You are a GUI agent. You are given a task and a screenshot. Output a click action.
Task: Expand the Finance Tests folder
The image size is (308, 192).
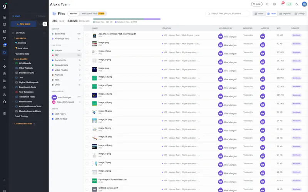click(x=13, y=102)
